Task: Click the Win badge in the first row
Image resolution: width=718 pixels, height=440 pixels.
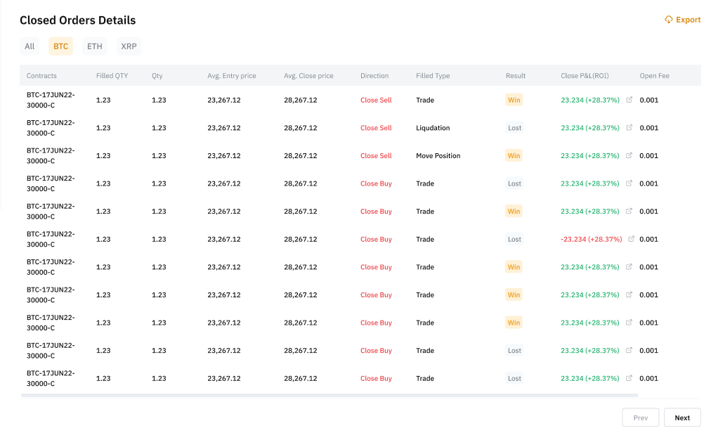Action: [x=514, y=100]
